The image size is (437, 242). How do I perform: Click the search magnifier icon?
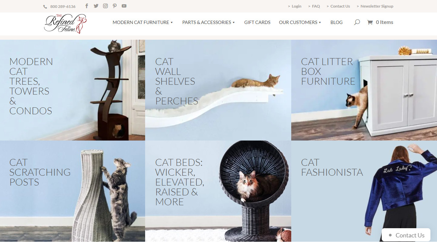pyautogui.click(x=357, y=22)
